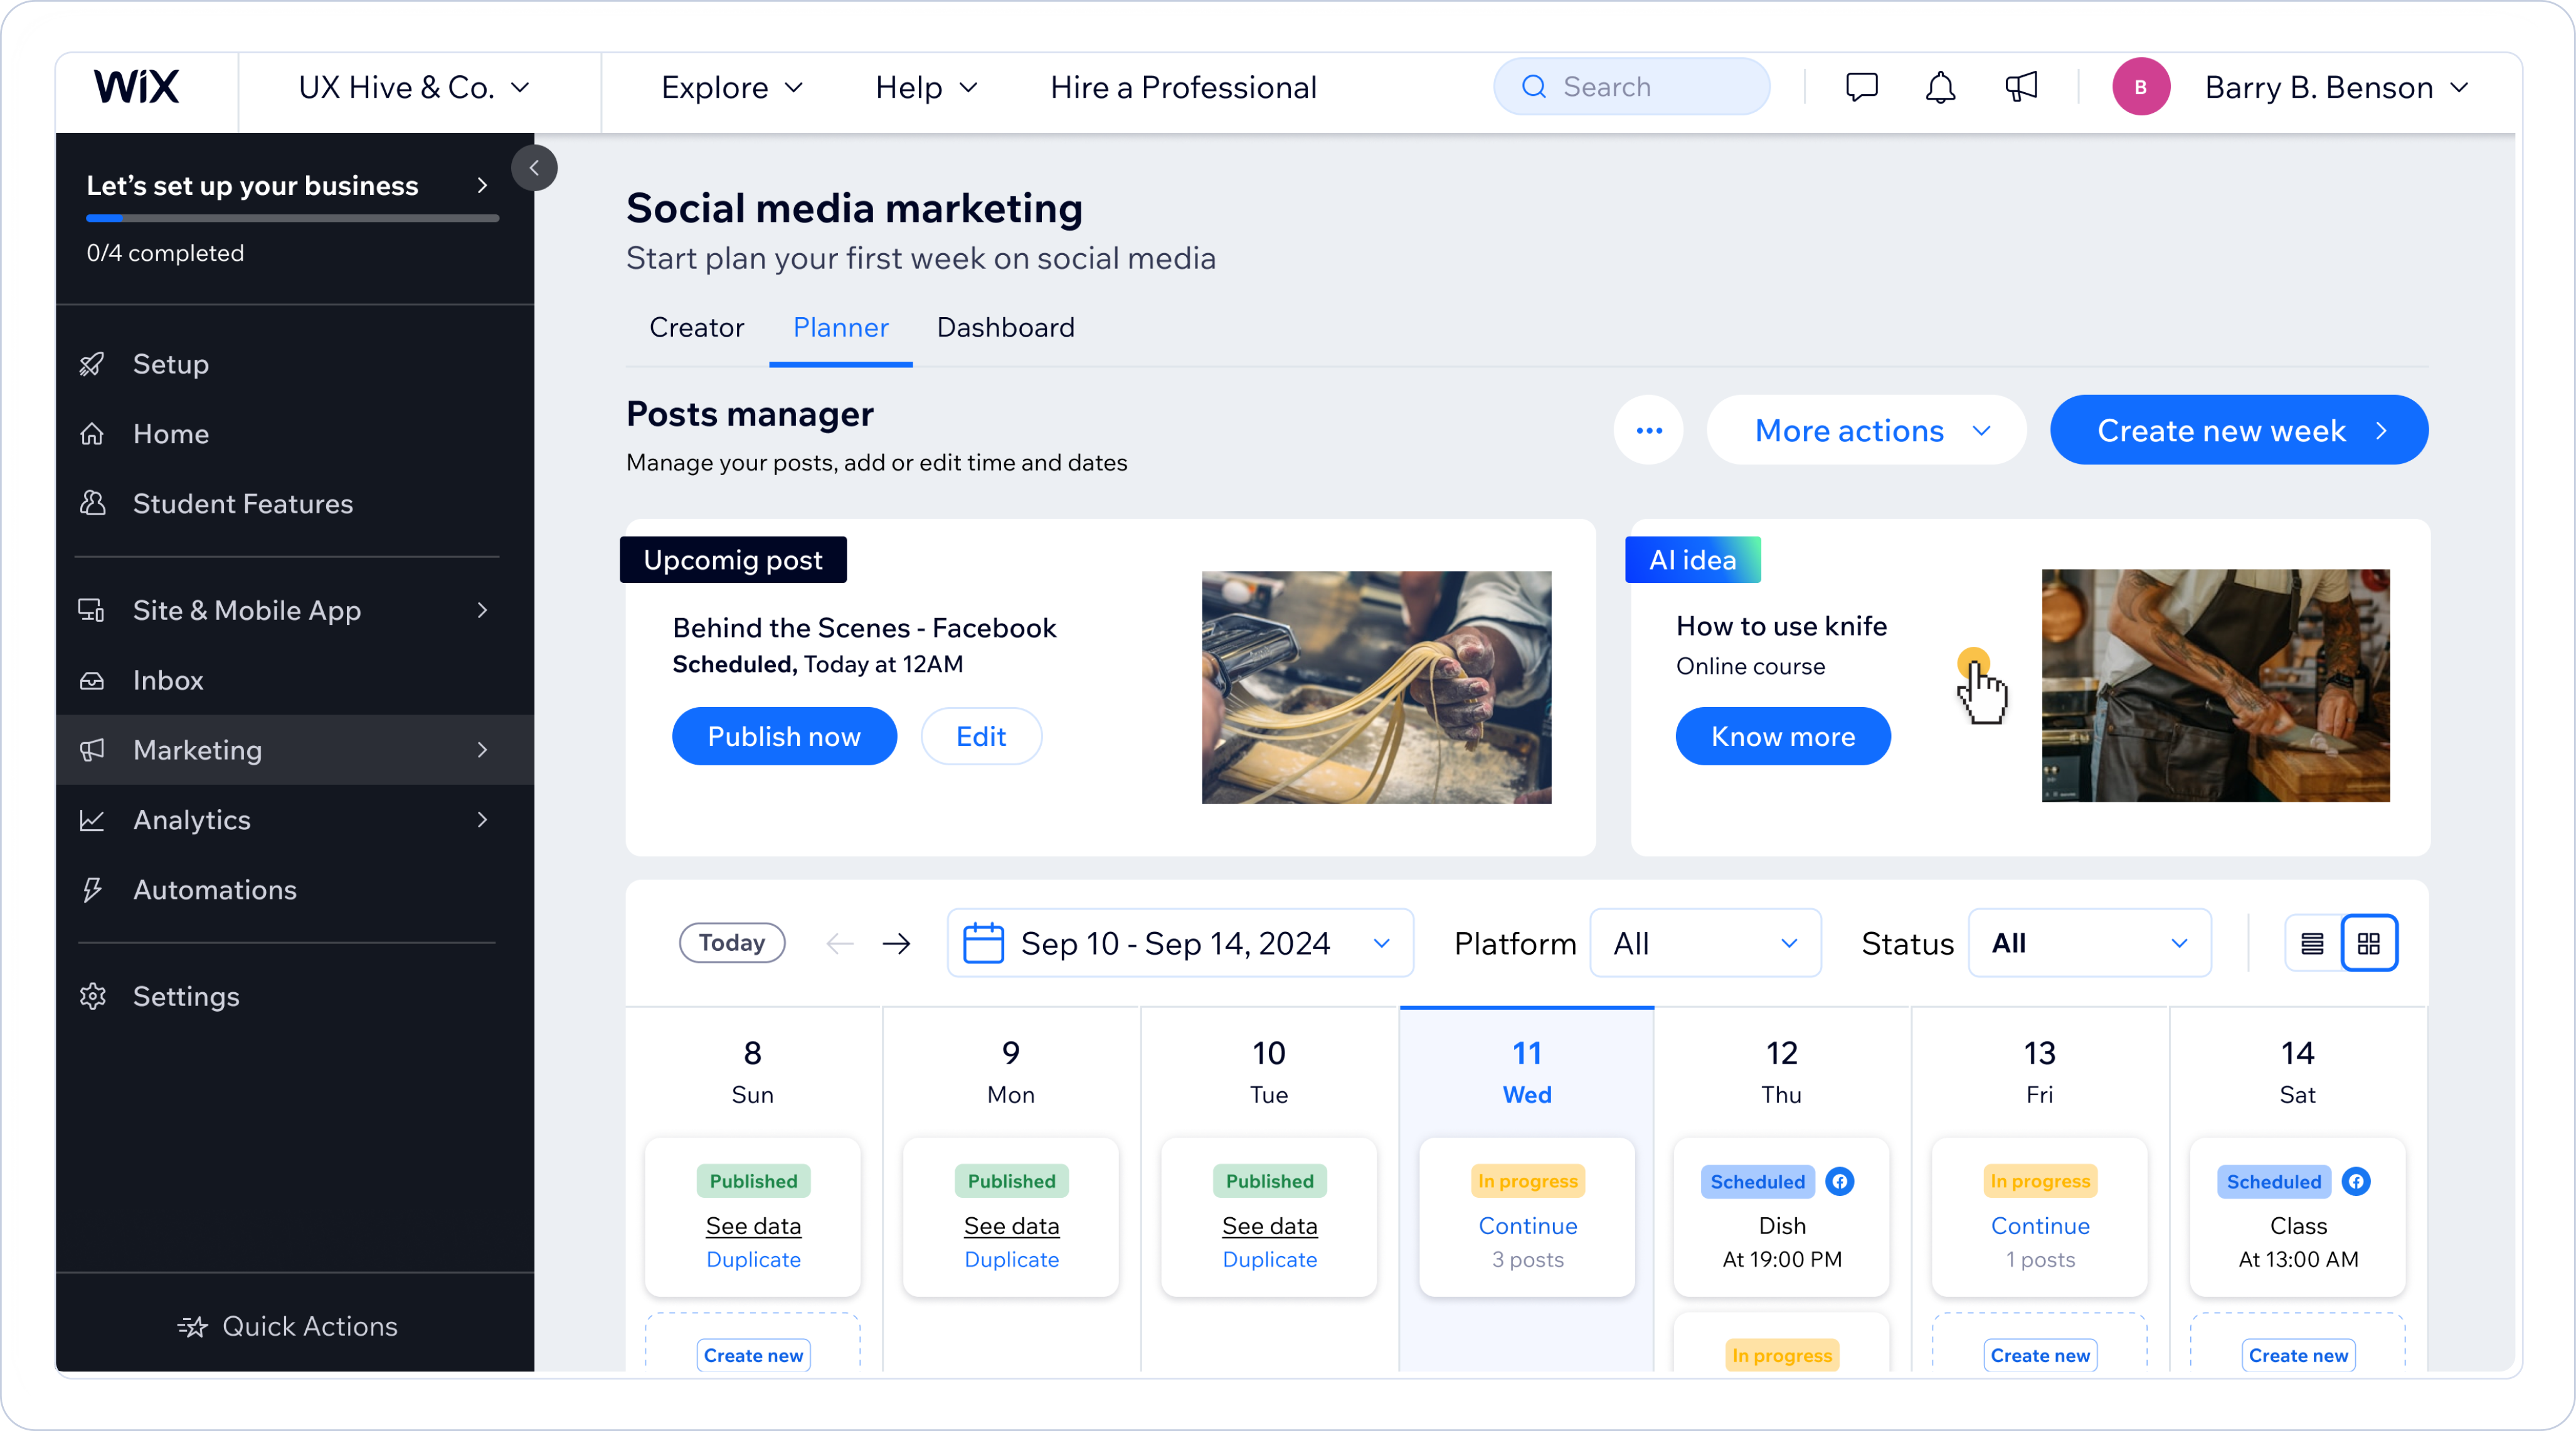Click Barry's profile avatar
Screen dimensions: 2576x1431
click(2141, 87)
